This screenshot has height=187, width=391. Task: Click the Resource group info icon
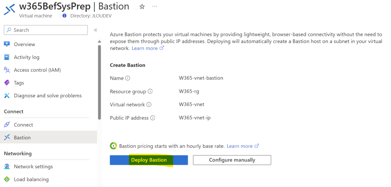point(150,92)
